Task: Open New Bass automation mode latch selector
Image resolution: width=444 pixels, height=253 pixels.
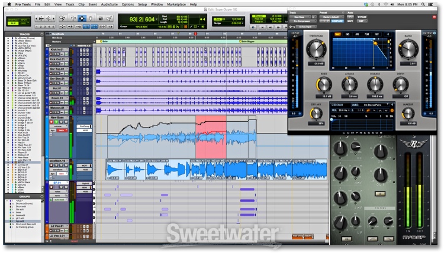Action: click(62, 130)
